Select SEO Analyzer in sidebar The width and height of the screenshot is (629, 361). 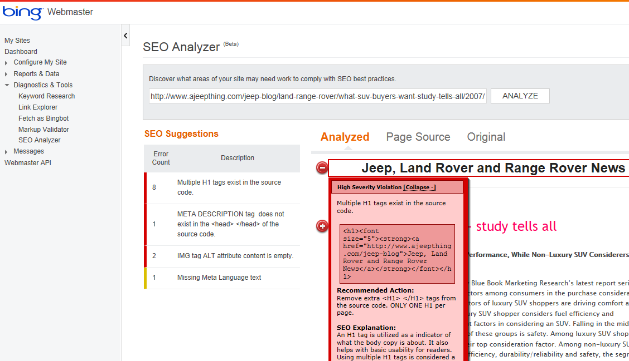(x=39, y=140)
